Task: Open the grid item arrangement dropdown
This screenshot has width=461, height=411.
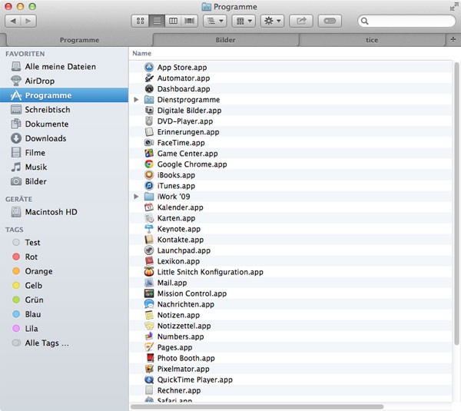Action: coord(244,21)
